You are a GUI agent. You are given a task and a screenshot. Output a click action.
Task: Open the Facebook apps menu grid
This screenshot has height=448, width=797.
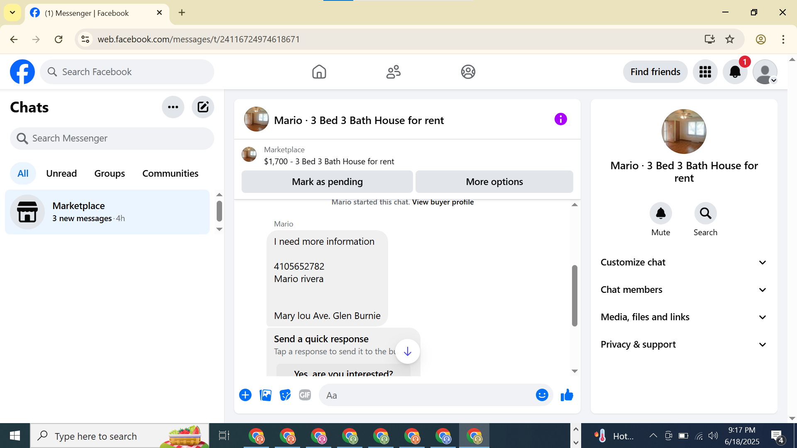click(705, 72)
